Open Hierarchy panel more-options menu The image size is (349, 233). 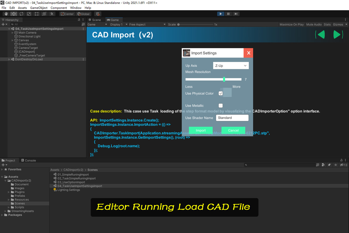[83, 20]
